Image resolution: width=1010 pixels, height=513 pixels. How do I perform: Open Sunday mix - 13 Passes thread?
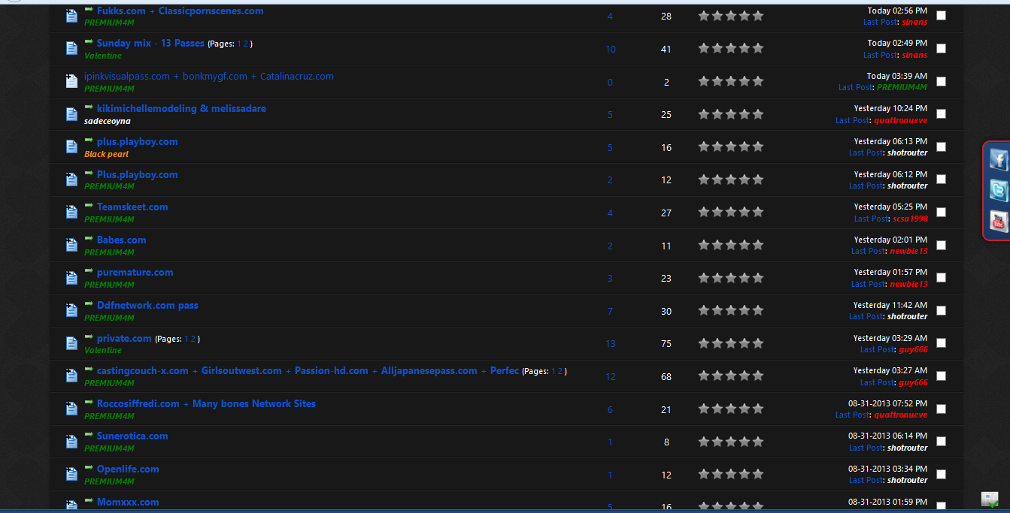pos(150,44)
